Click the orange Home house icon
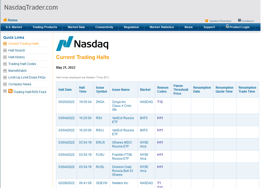This screenshot has height=188, width=261. [5, 20]
